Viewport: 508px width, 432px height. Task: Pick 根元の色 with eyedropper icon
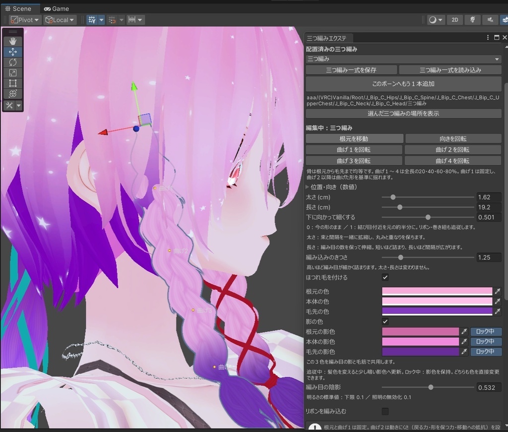click(497, 292)
